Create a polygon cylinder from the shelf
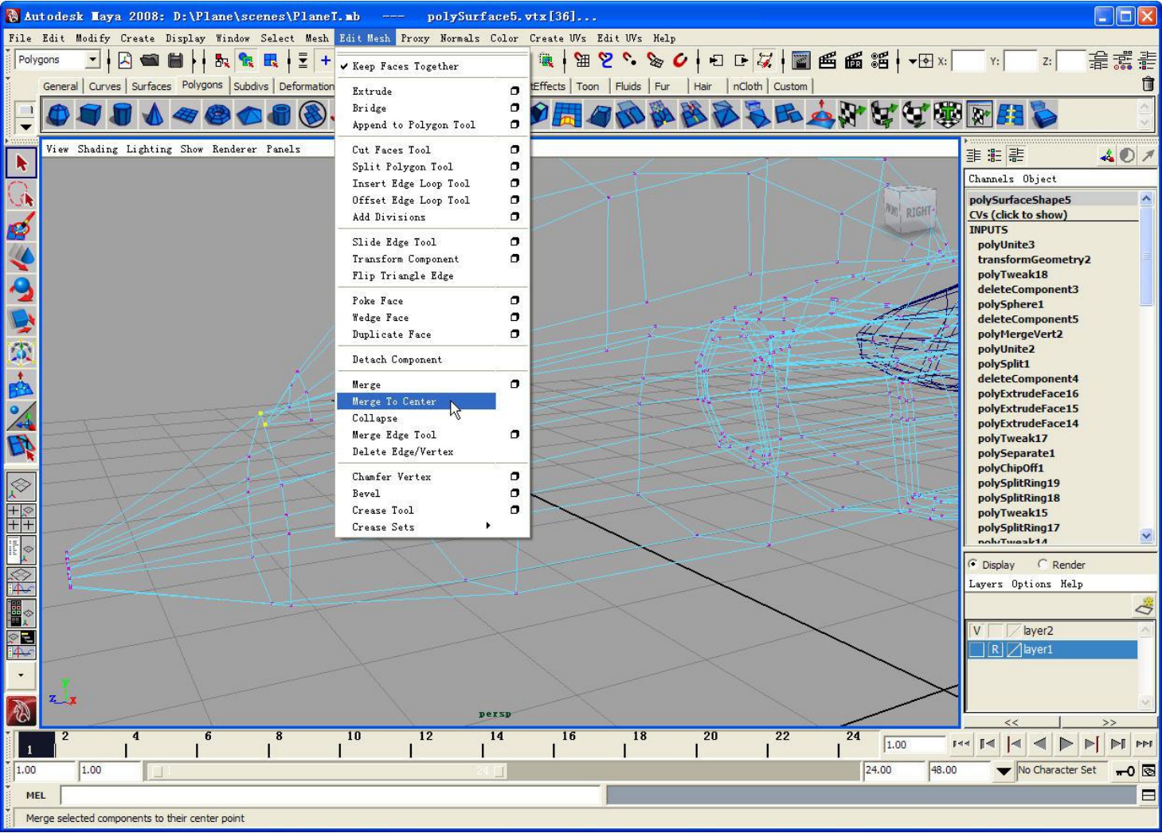This screenshot has height=833, width=1162. tap(121, 115)
